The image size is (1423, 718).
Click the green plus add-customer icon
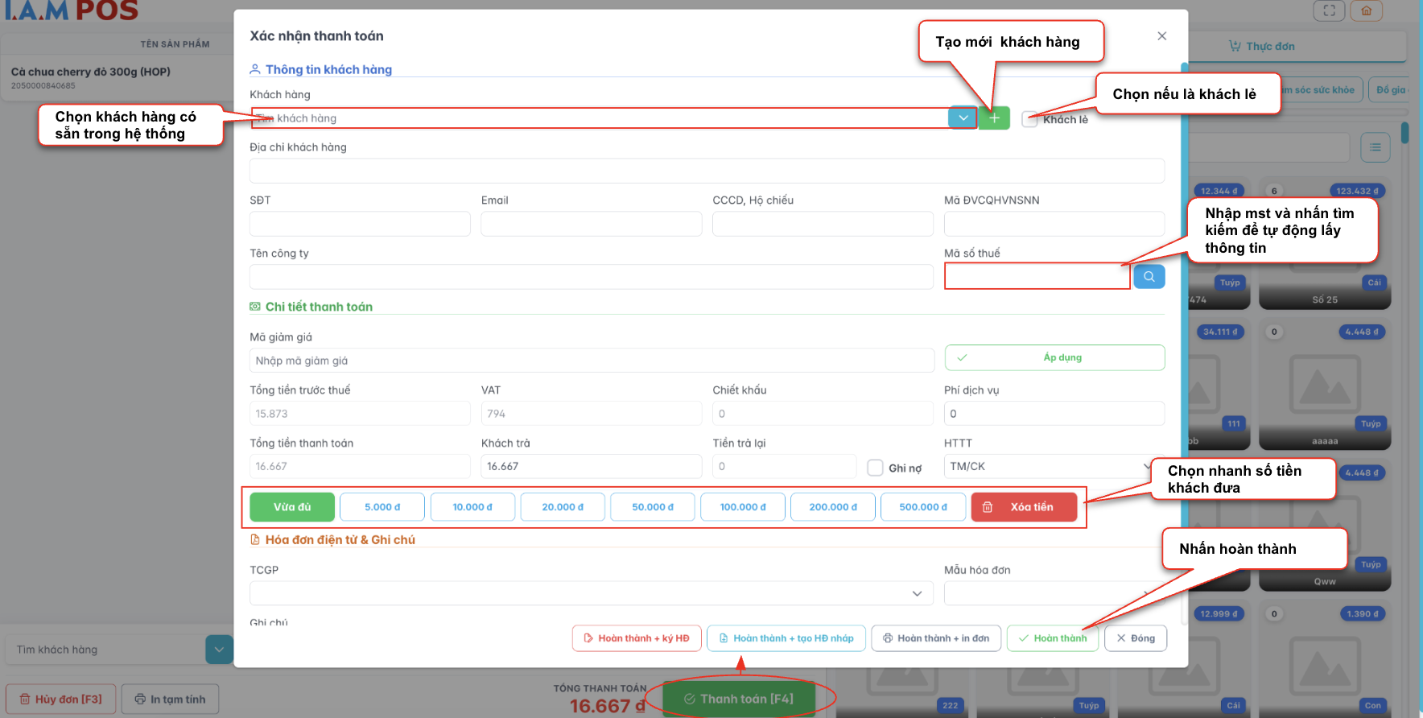click(x=994, y=118)
